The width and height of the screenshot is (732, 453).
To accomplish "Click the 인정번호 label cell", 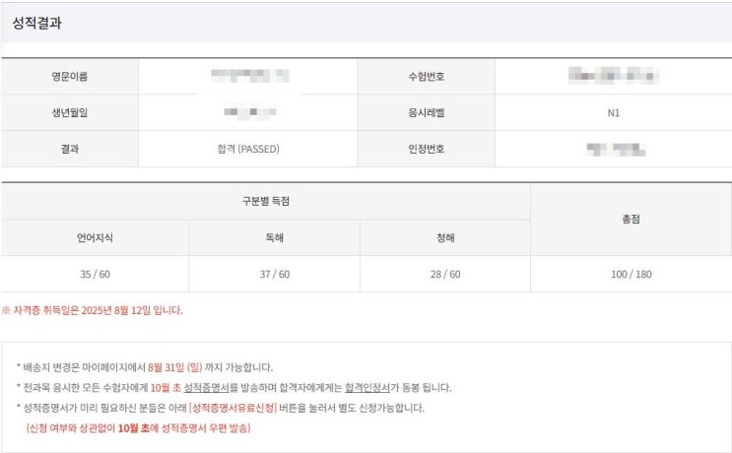I will coord(426,149).
